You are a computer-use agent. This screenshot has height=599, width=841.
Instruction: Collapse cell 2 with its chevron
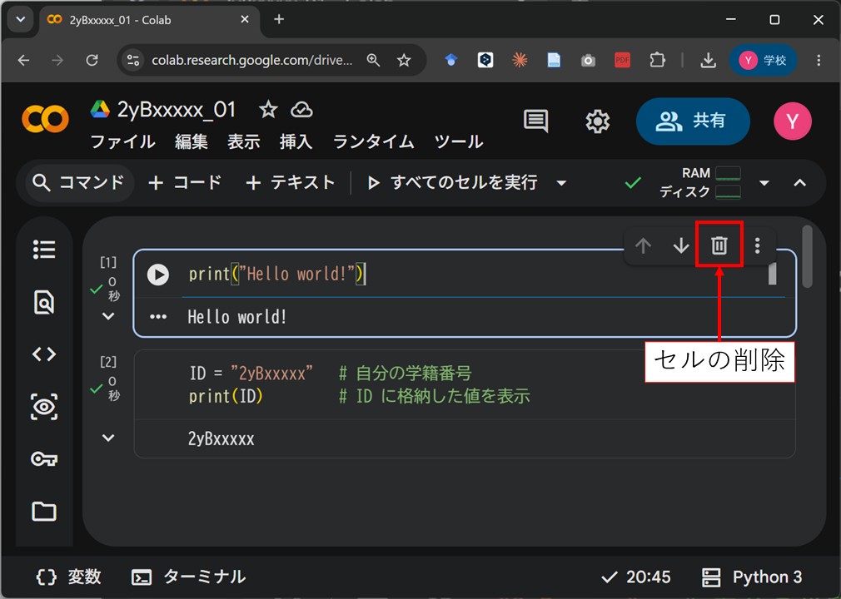point(108,438)
